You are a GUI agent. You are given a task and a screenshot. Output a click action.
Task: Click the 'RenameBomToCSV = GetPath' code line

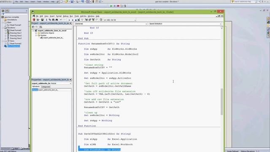(x=102, y=107)
